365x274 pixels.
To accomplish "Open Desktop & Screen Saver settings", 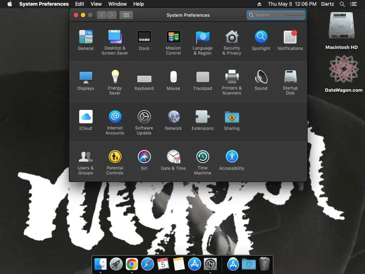I will [115, 42].
